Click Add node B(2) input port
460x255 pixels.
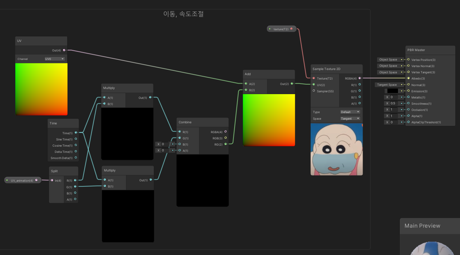[246, 90]
